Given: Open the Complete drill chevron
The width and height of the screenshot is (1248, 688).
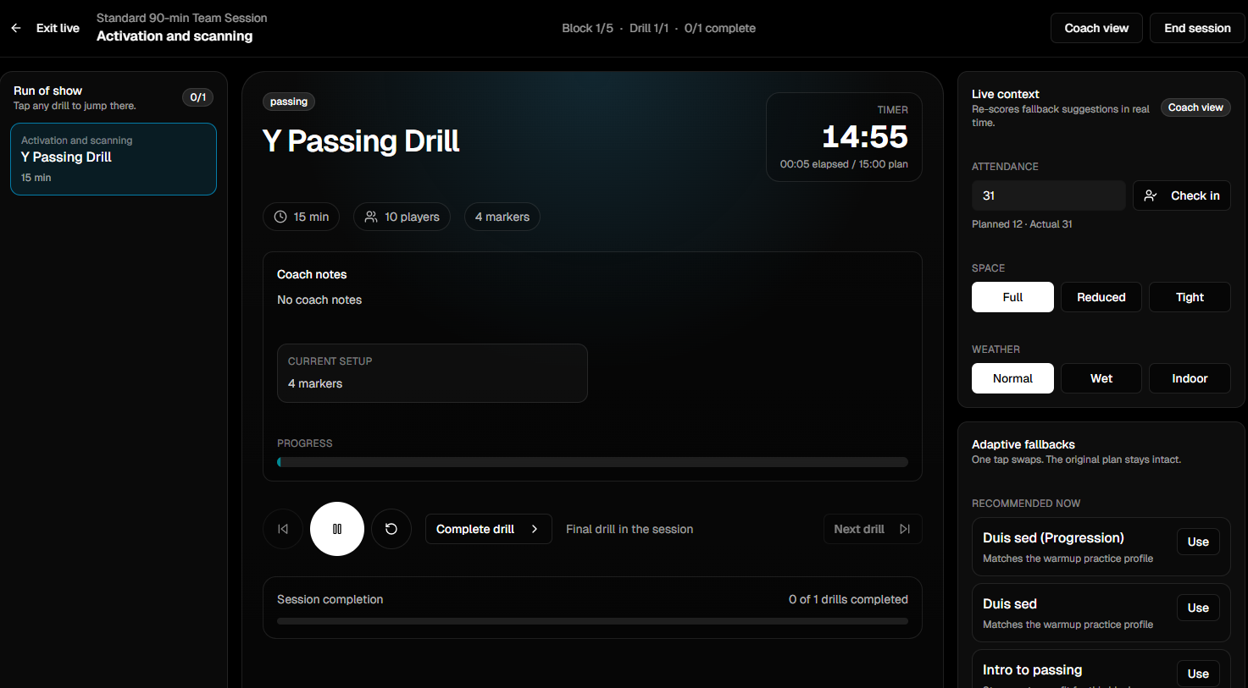Looking at the screenshot, I should (535, 528).
